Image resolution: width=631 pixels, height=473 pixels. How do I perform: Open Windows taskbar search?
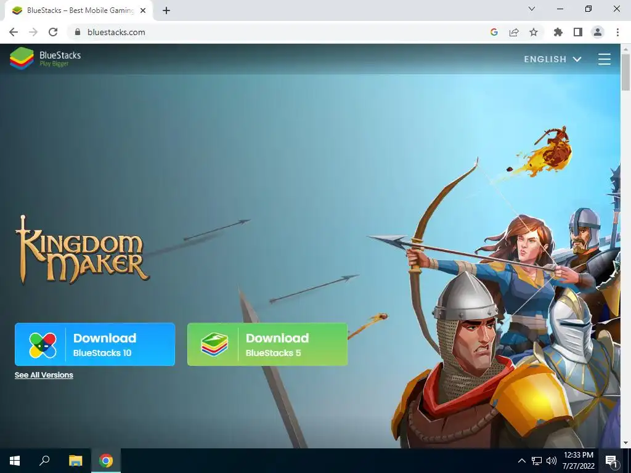pos(44,461)
